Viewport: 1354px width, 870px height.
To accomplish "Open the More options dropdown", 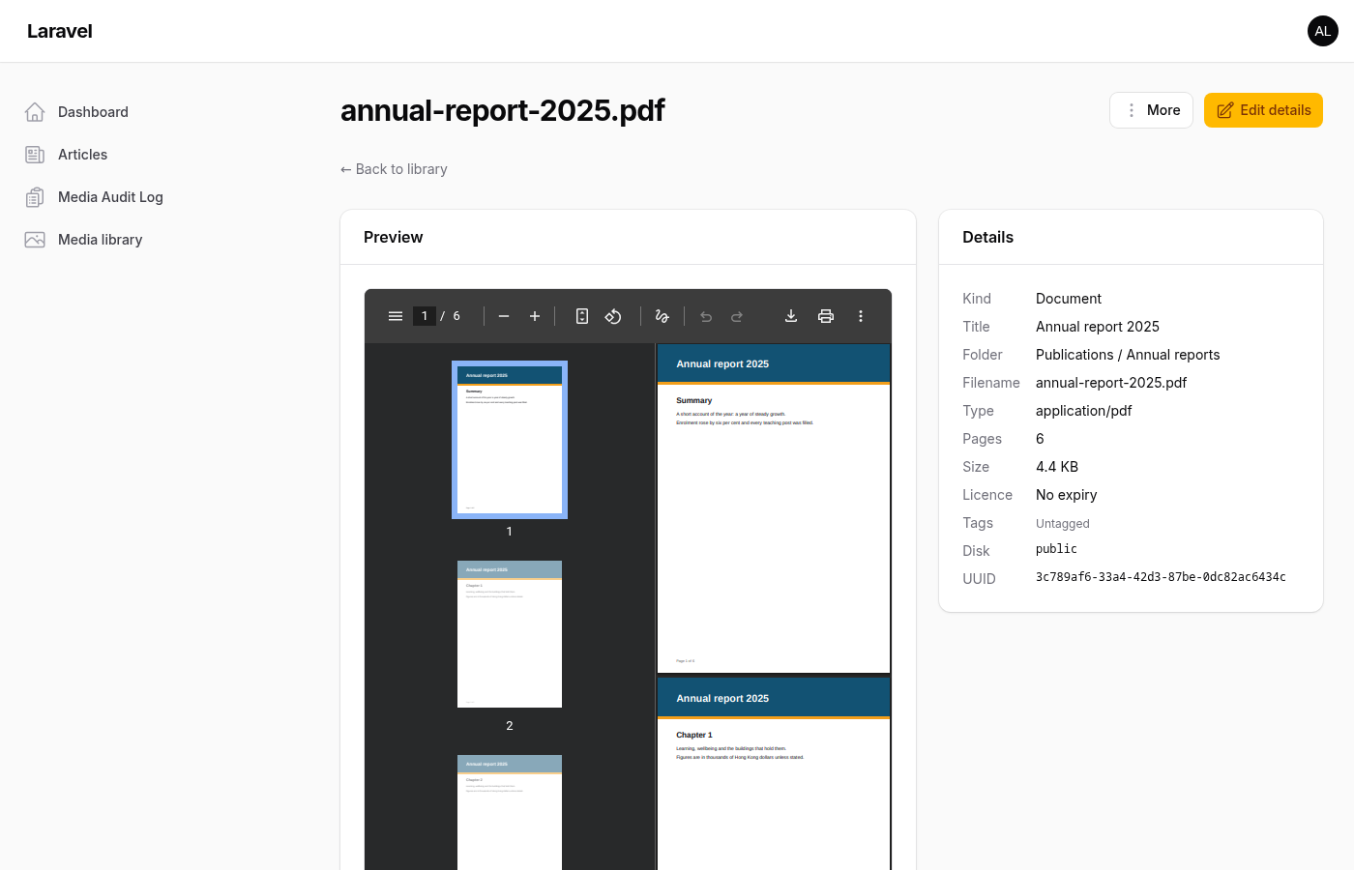I will 1151,110.
